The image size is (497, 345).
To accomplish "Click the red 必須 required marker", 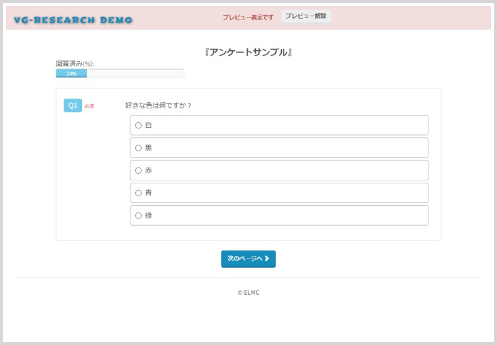I will (x=89, y=106).
